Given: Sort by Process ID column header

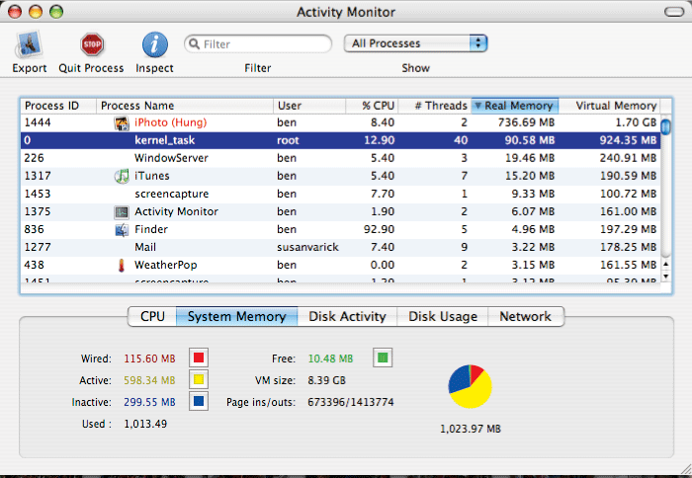Looking at the screenshot, I should (58, 106).
